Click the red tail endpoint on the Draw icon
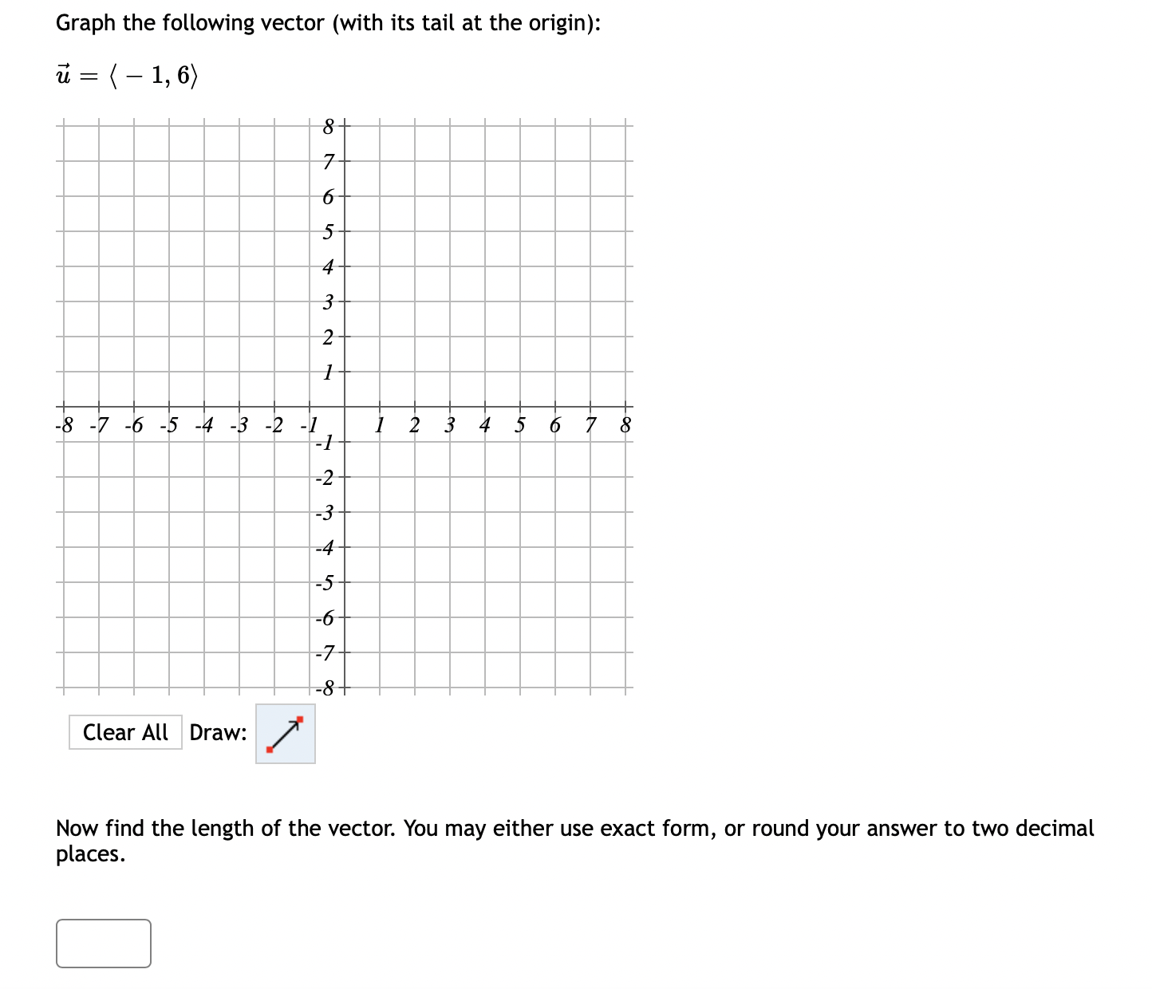 (x=270, y=750)
